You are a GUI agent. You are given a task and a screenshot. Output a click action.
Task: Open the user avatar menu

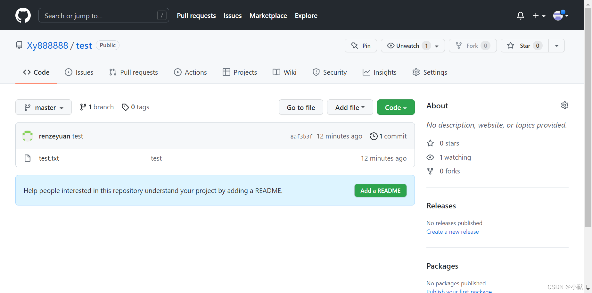(x=561, y=15)
